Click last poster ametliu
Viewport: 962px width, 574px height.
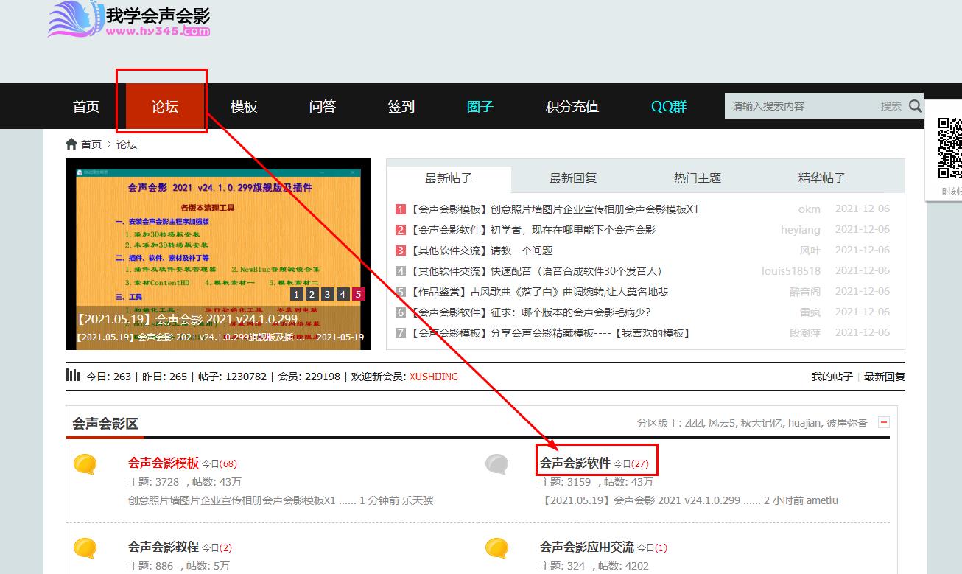822,500
